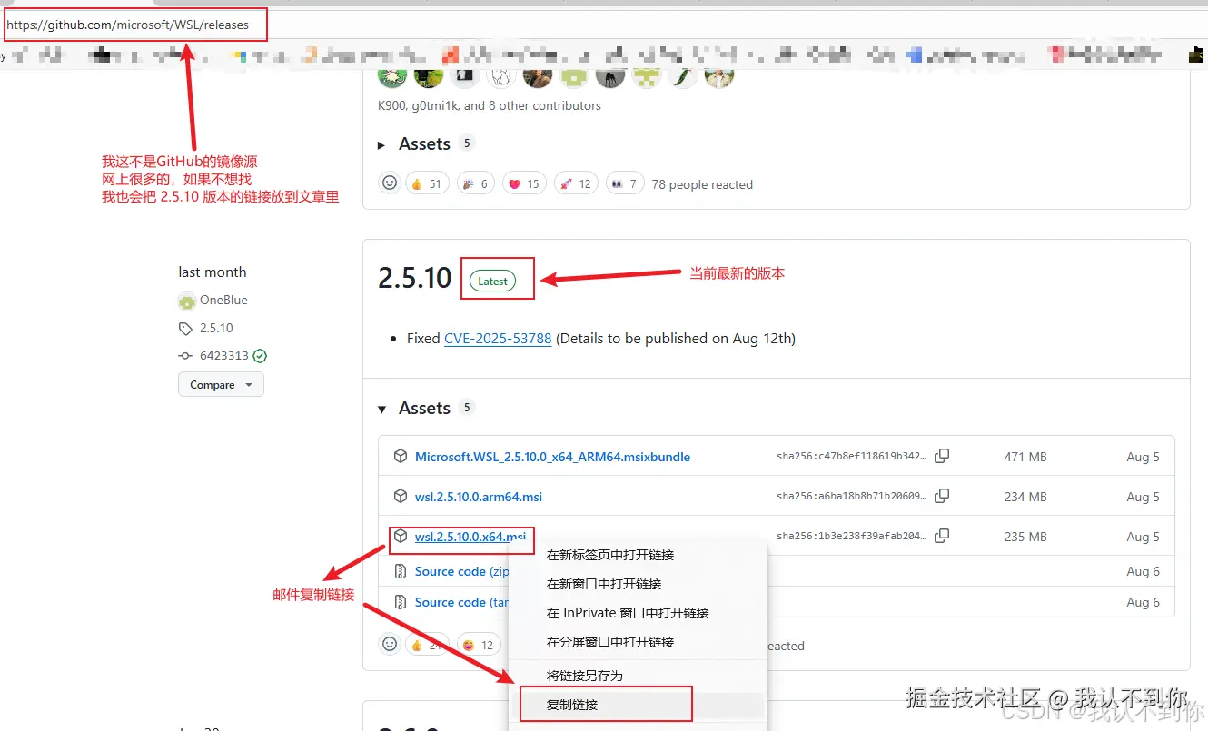
Task: Click green verified checkmark next to commit
Action: point(260,356)
